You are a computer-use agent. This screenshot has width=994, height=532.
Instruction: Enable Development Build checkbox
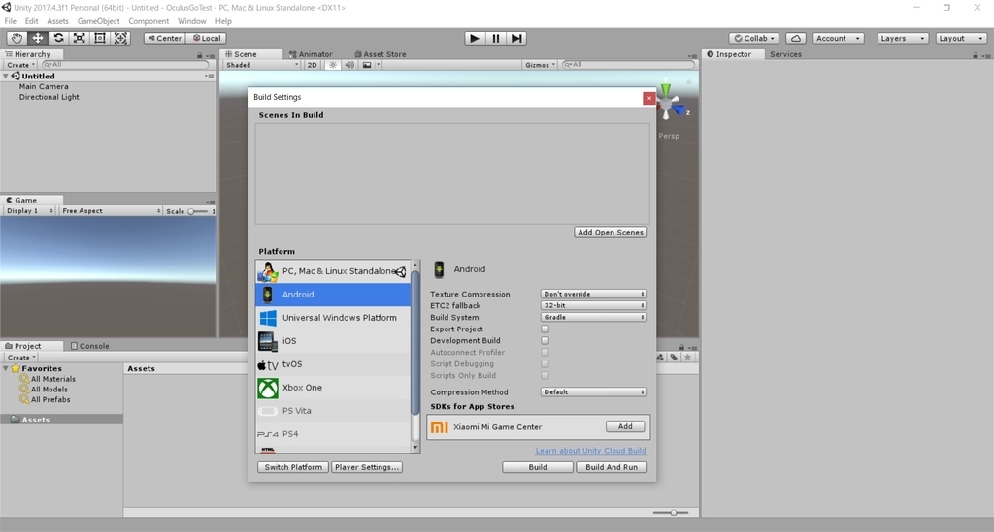pos(546,340)
